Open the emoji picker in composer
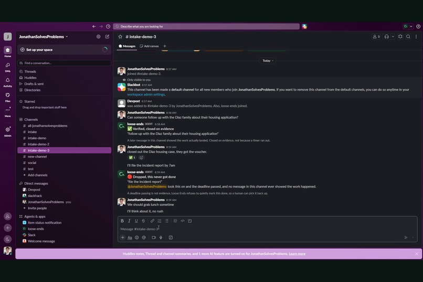Screen dimensions: 423x282 coord(137,237)
